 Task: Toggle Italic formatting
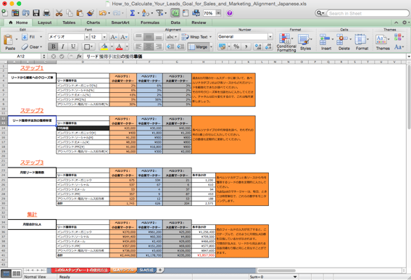click(x=63, y=46)
